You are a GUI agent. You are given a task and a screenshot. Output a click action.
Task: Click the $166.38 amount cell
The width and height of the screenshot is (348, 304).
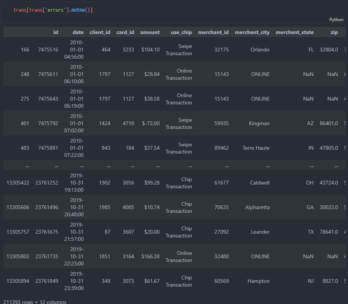click(151, 256)
